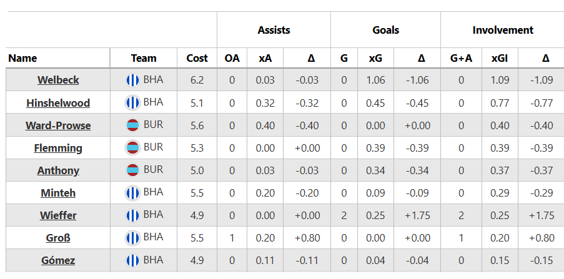Click Brighton badge icon in Welbeck row
The height and width of the screenshot is (279, 564).
[132, 80]
